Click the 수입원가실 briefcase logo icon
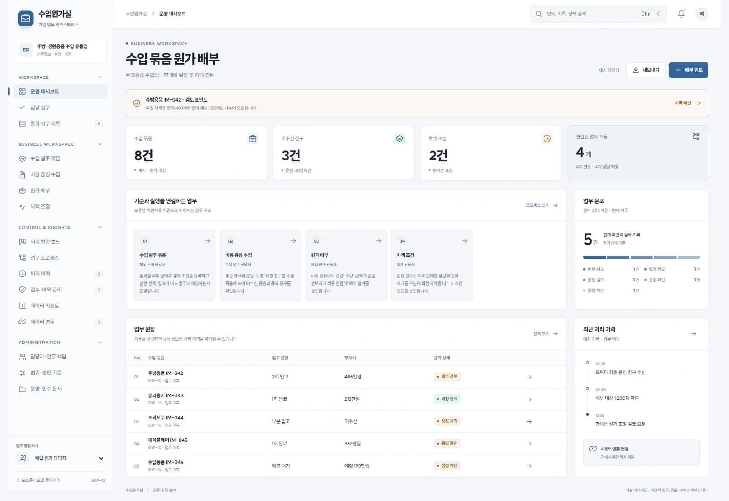This screenshot has width=729, height=501. (x=26, y=19)
